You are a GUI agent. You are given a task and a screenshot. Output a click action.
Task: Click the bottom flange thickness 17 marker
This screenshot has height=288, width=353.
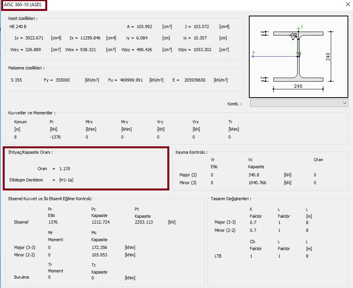263,79
